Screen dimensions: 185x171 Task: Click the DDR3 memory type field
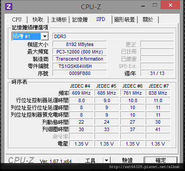[113, 36]
